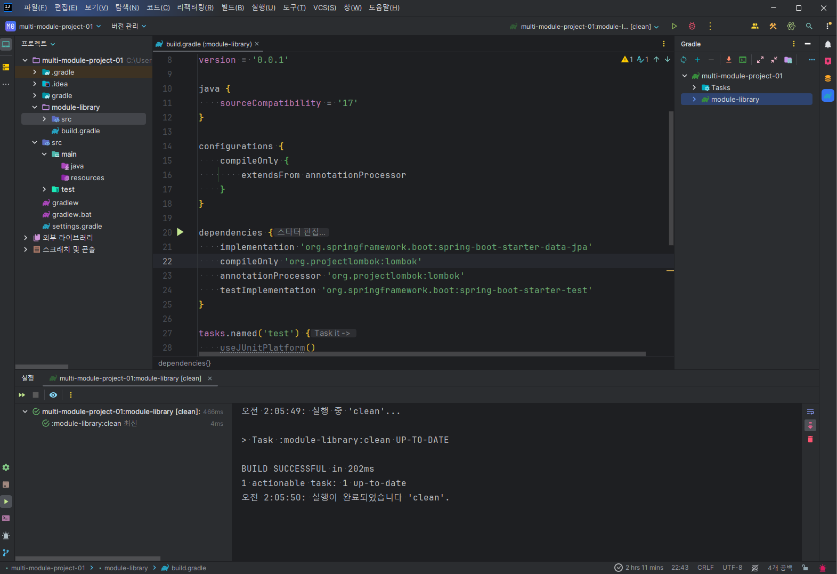Expand module-library node in the Gradle panel
The height and width of the screenshot is (574, 837).
[x=694, y=99]
